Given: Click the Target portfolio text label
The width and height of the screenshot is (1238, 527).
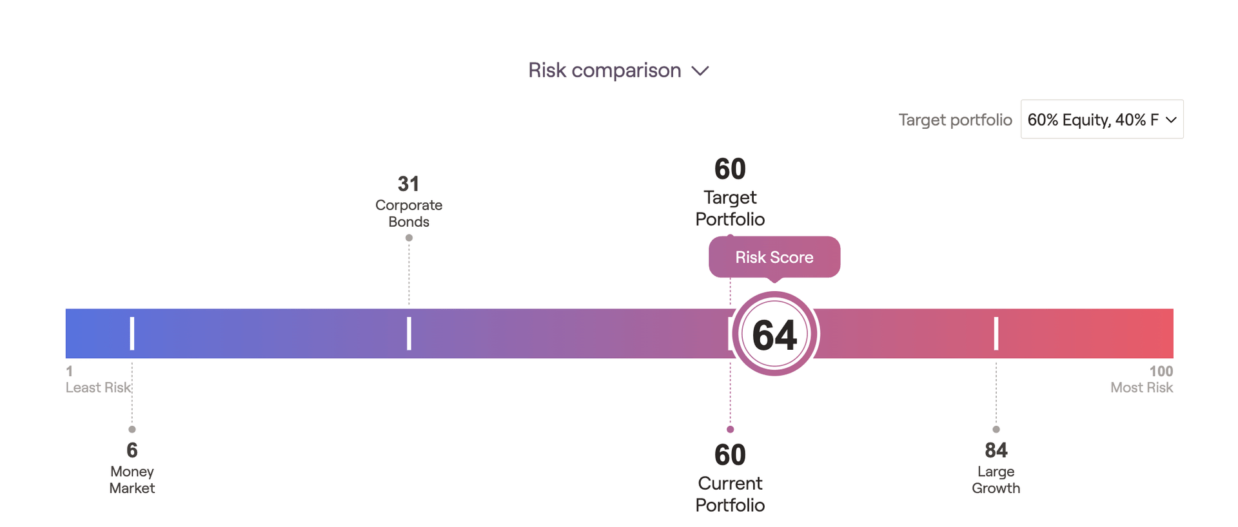Looking at the screenshot, I should tap(955, 120).
